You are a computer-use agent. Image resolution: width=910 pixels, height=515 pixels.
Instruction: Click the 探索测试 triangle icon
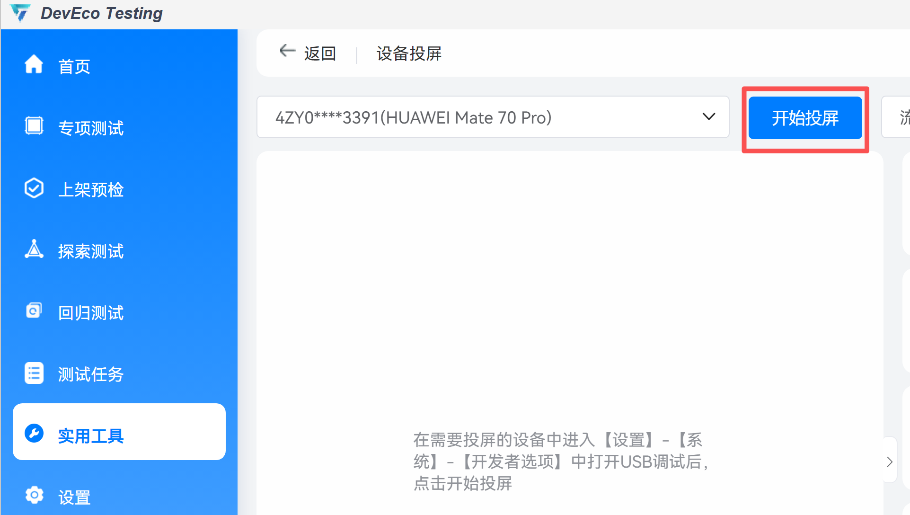click(x=34, y=249)
